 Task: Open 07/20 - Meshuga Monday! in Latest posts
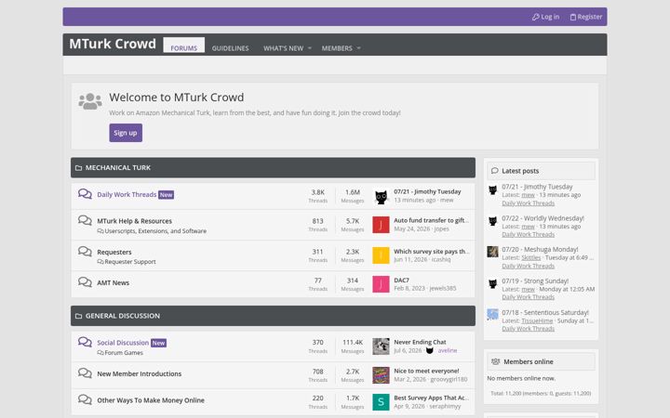(x=540, y=250)
